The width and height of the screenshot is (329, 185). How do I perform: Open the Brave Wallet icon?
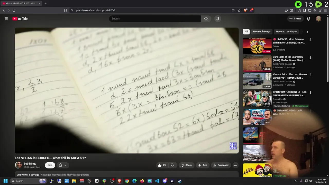310,10
